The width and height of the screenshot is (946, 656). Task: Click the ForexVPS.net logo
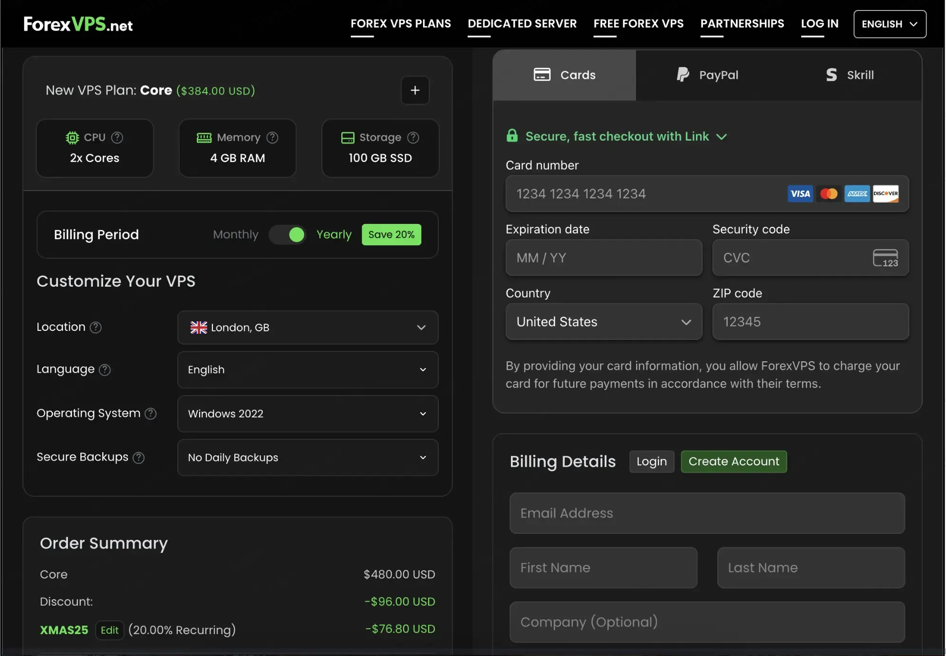[78, 24]
